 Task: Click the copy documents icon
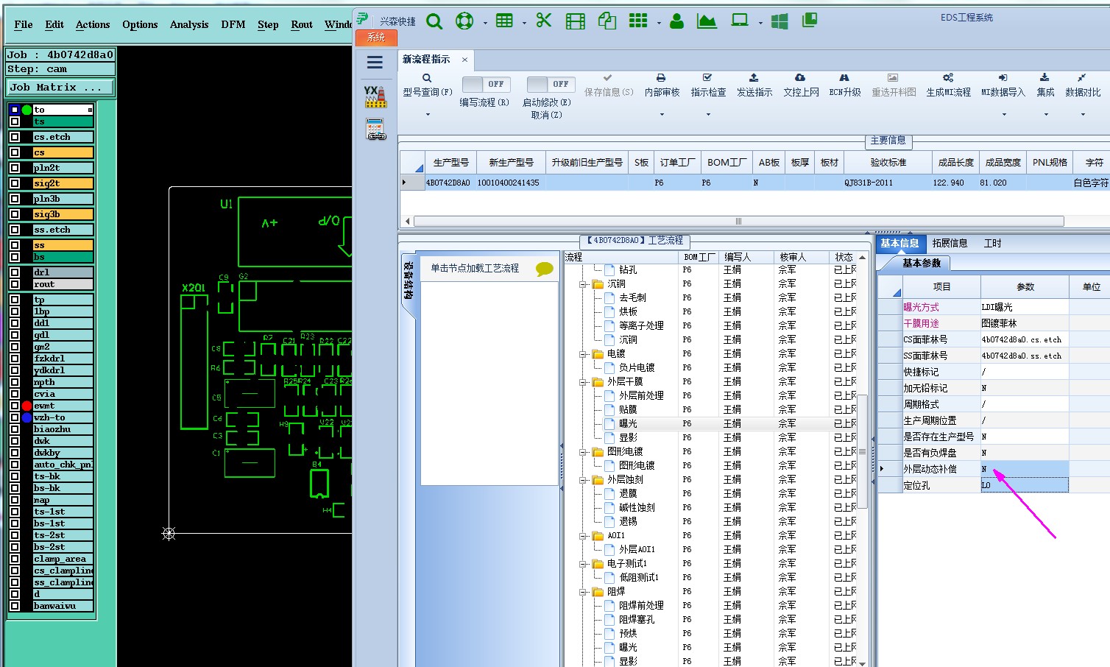point(607,21)
